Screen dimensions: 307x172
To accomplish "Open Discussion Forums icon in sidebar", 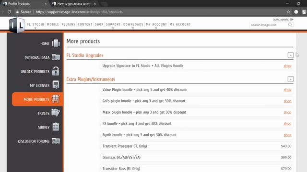I will click(x=56, y=141).
